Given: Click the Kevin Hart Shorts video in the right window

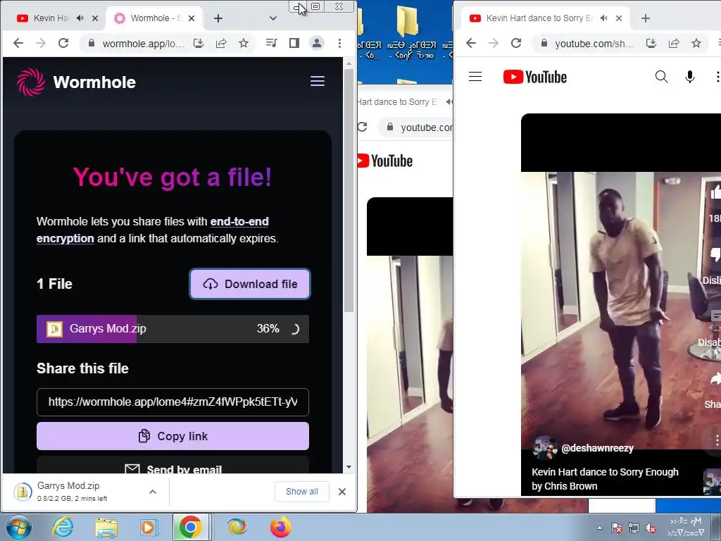Looking at the screenshot, I should tap(621, 304).
